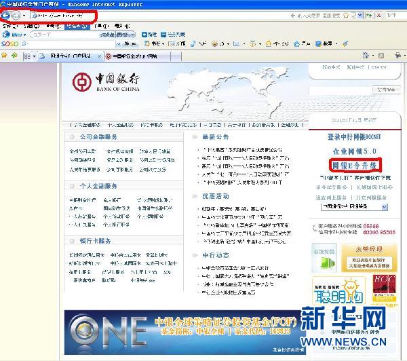Click the greyed Forward navigation arrow

[16, 16]
